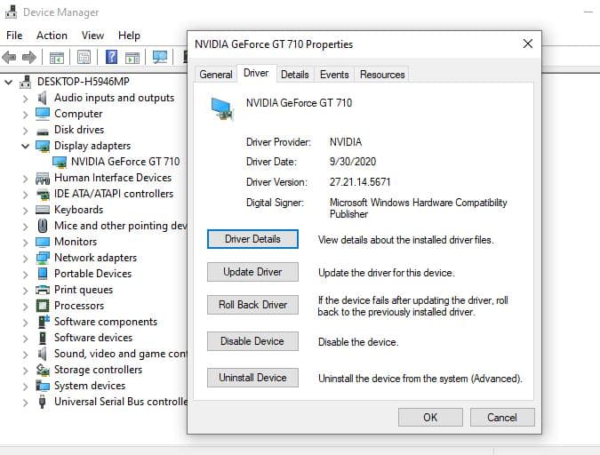Switch to the Events tab

click(x=334, y=75)
